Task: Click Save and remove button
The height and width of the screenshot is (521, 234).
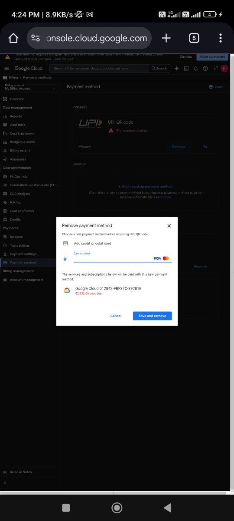Action: pyautogui.click(x=152, y=316)
